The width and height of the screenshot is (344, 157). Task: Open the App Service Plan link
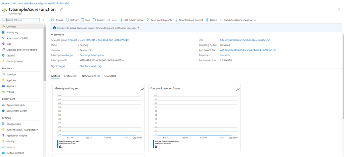(x=248, y=50)
